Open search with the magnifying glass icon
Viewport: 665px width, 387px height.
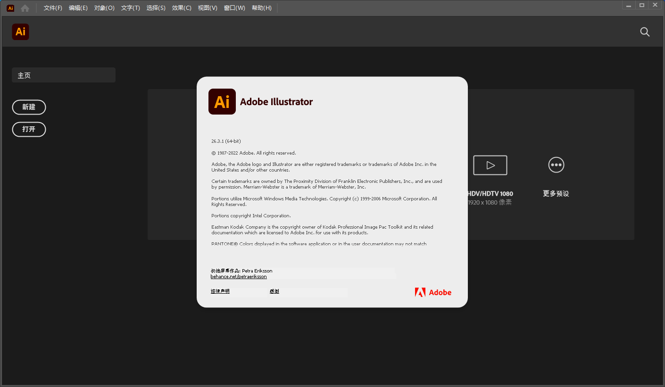click(x=645, y=32)
